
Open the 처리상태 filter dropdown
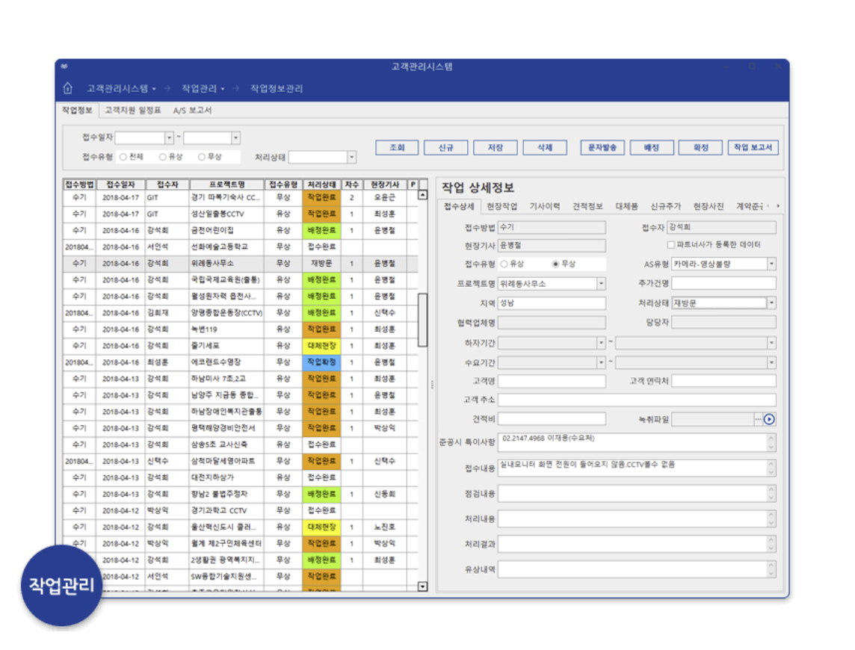(x=351, y=158)
